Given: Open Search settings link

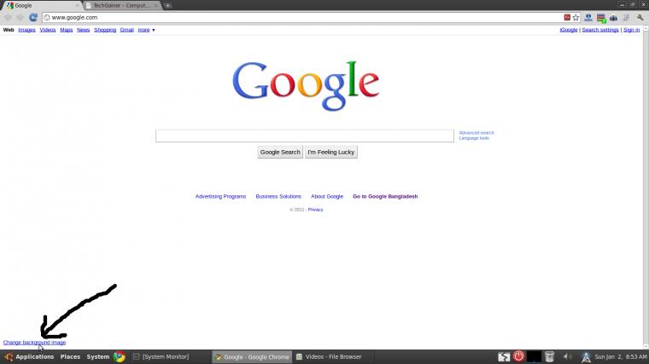Looking at the screenshot, I should click(x=600, y=30).
